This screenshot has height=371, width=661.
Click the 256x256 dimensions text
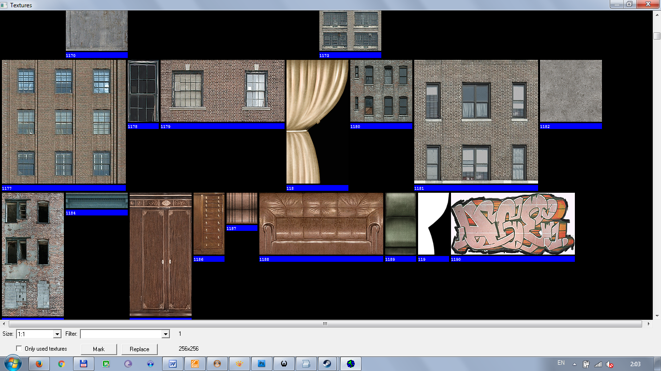[x=189, y=349]
